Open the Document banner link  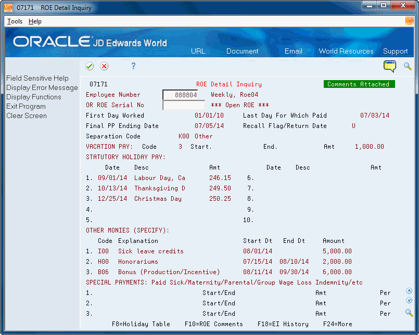pyautogui.click(x=243, y=51)
